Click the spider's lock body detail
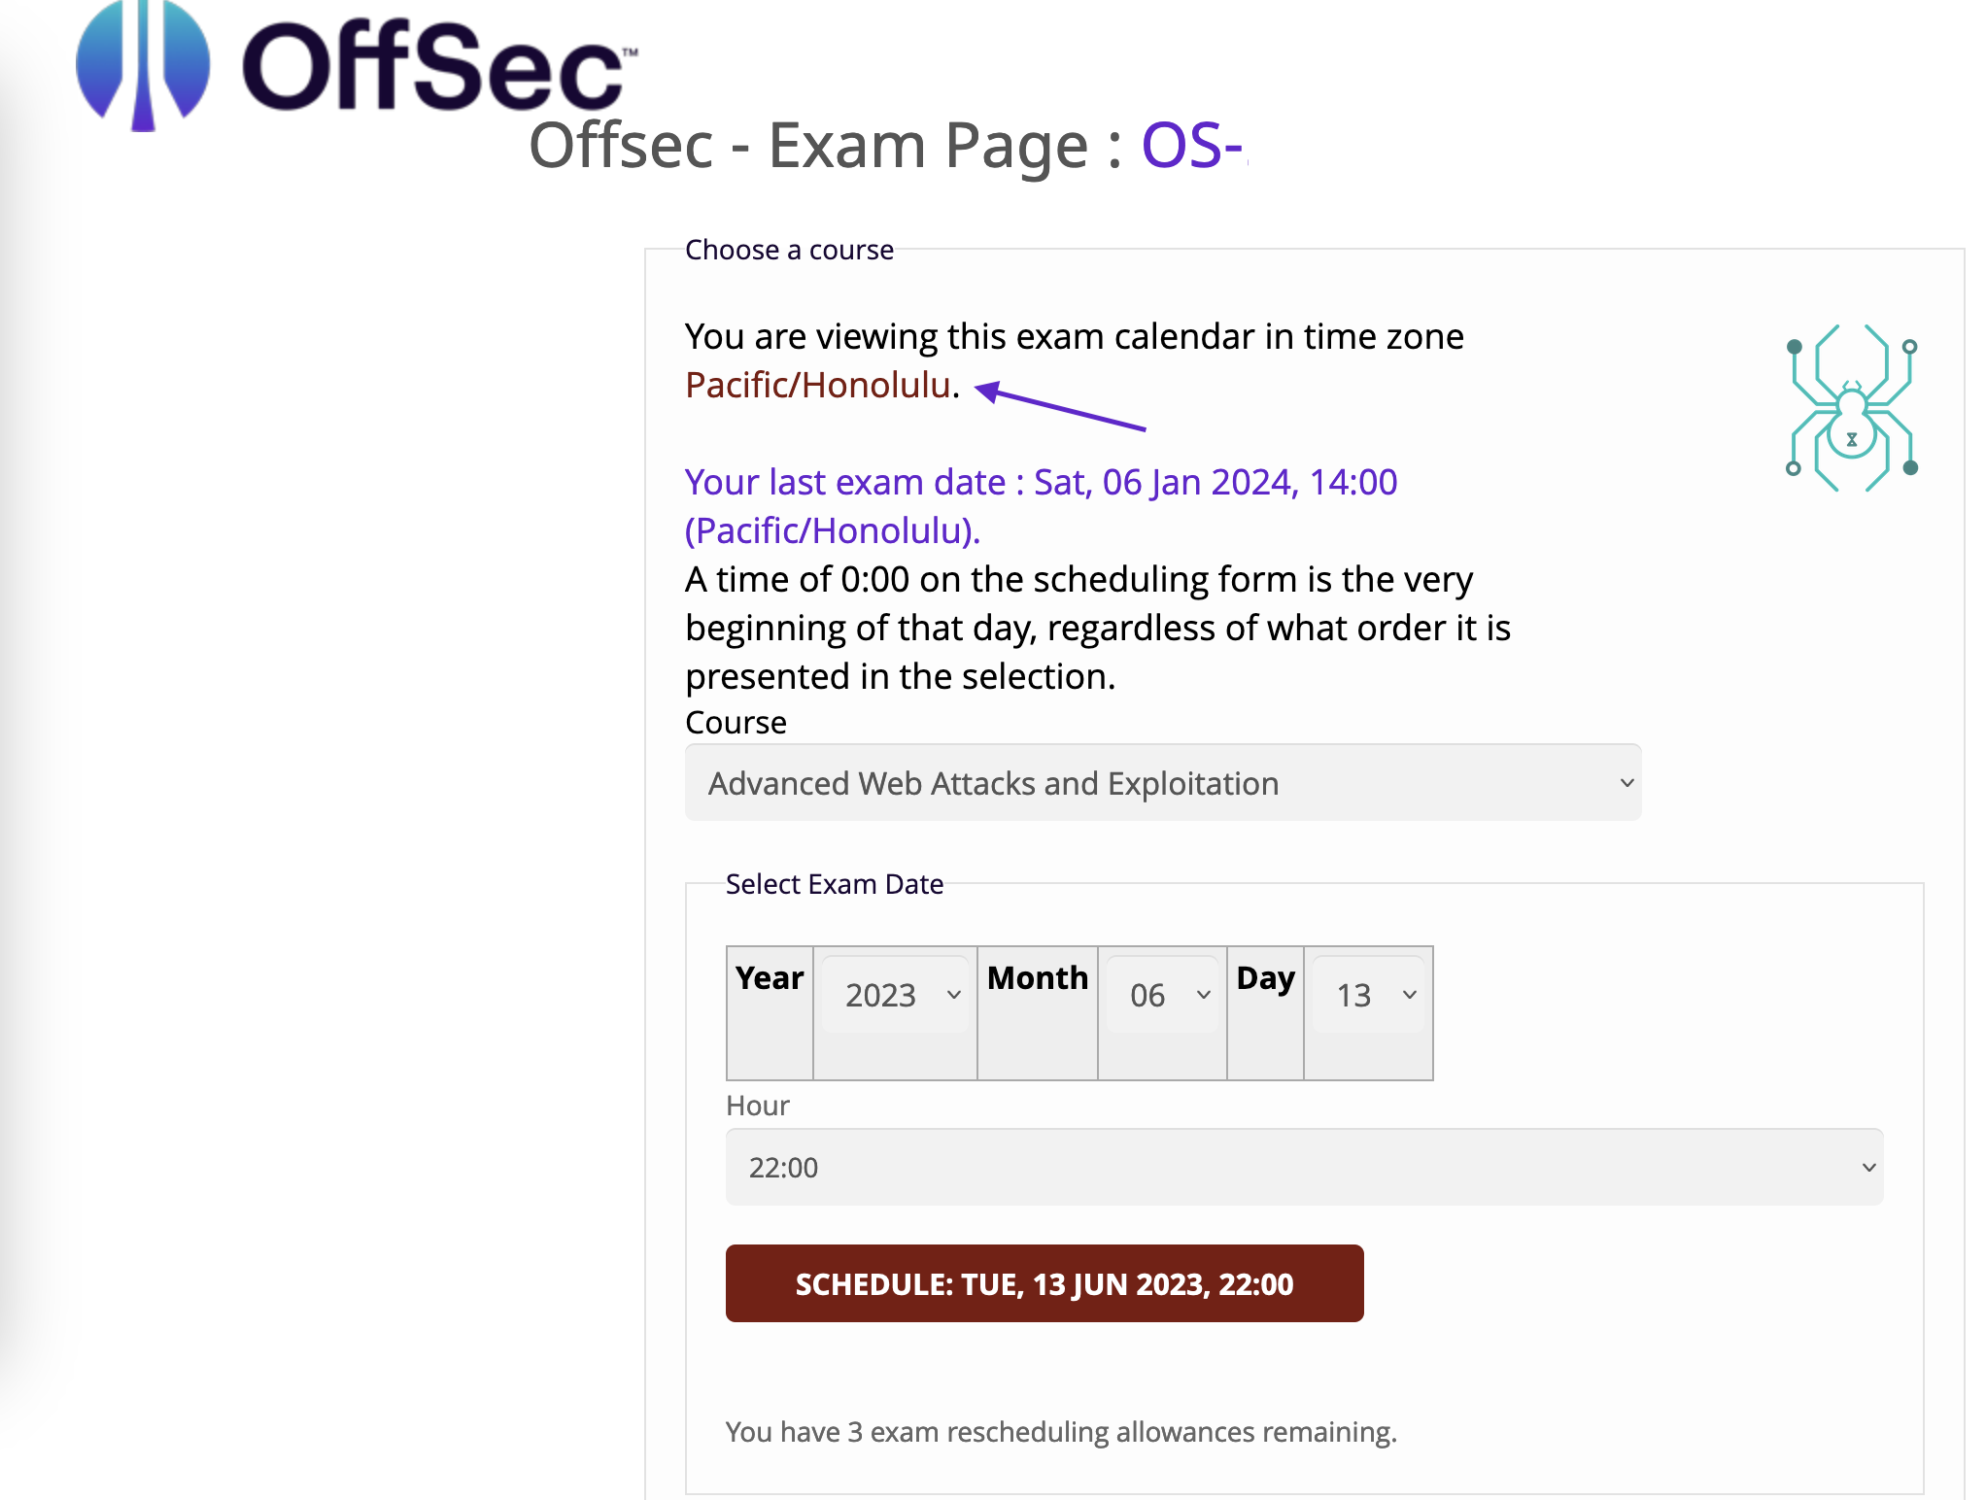 (x=1851, y=437)
